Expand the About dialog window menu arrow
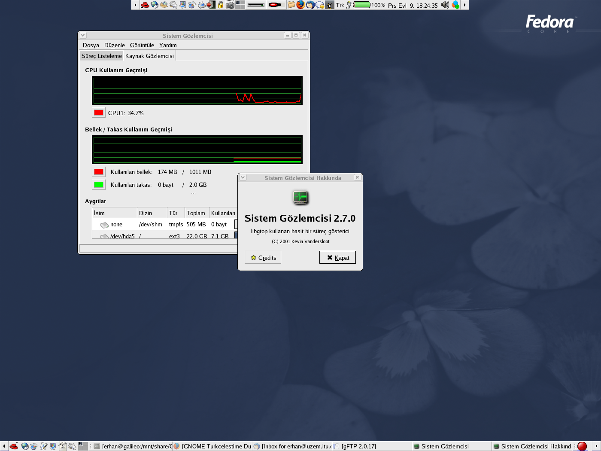Image resolution: width=601 pixels, height=451 pixels. (243, 177)
